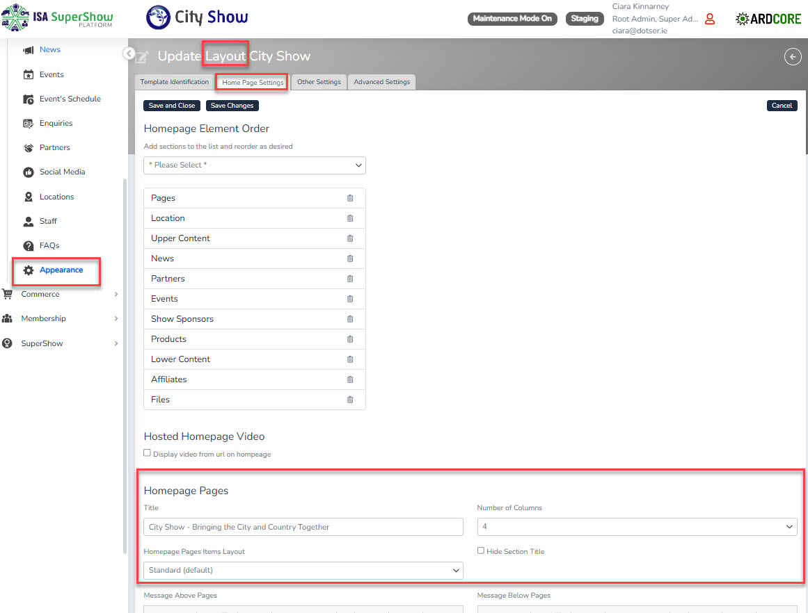Image resolution: width=808 pixels, height=613 pixels.
Task: Click the Homepage Pages Title input field
Action: [x=303, y=527]
